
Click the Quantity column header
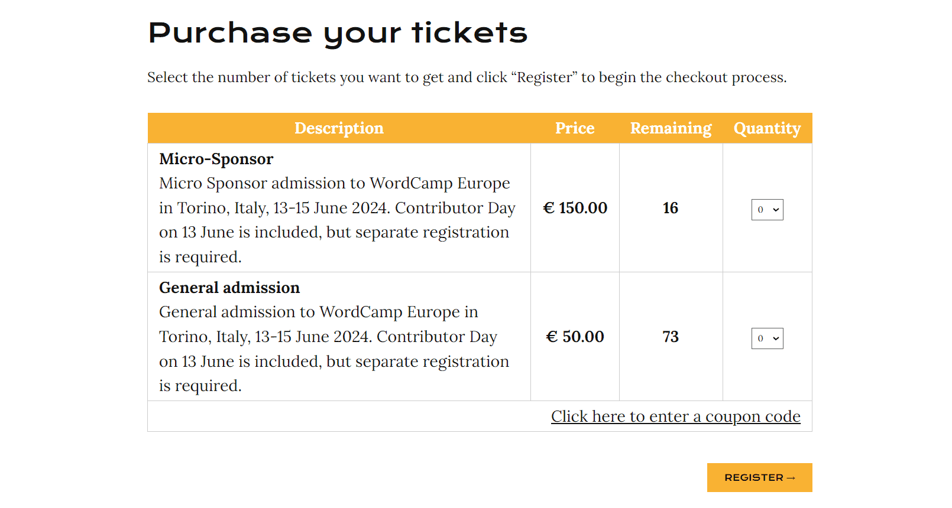767,128
